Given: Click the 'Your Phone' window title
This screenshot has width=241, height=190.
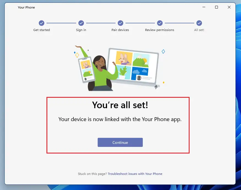Looking at the screenshot, I should pyautogui.click(x=26, y=7).
